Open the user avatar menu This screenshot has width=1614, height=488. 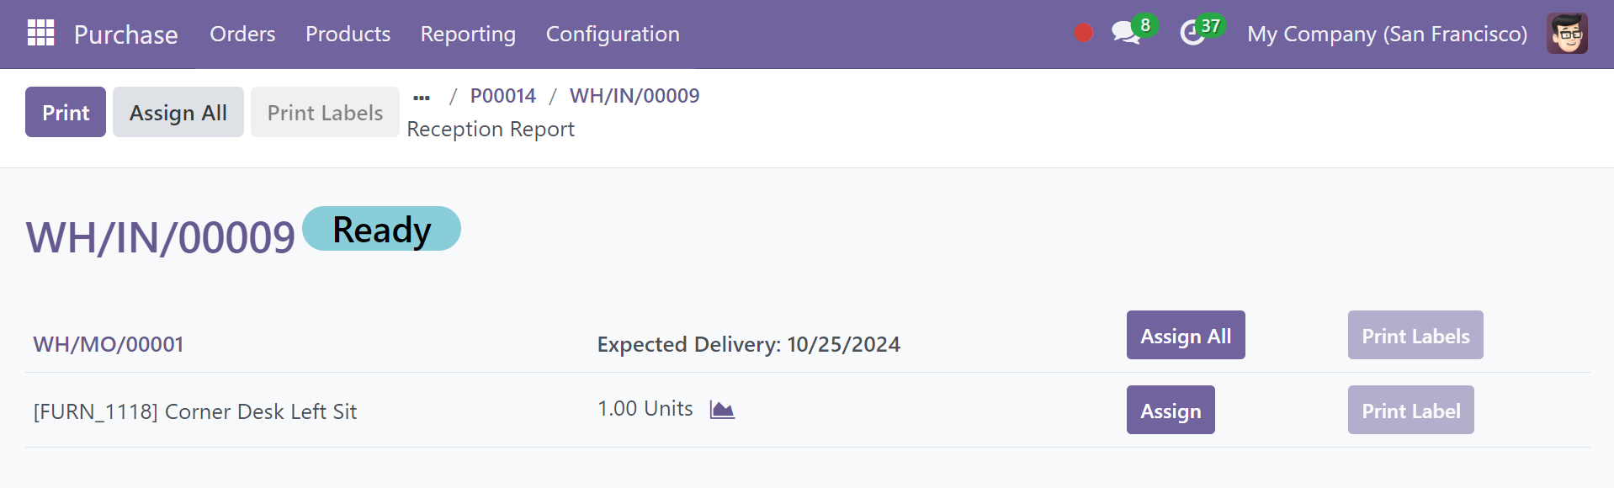(1567, 34)
